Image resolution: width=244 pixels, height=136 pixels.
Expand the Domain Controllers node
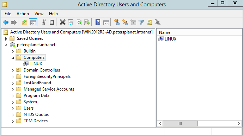(x=13, y=70)
